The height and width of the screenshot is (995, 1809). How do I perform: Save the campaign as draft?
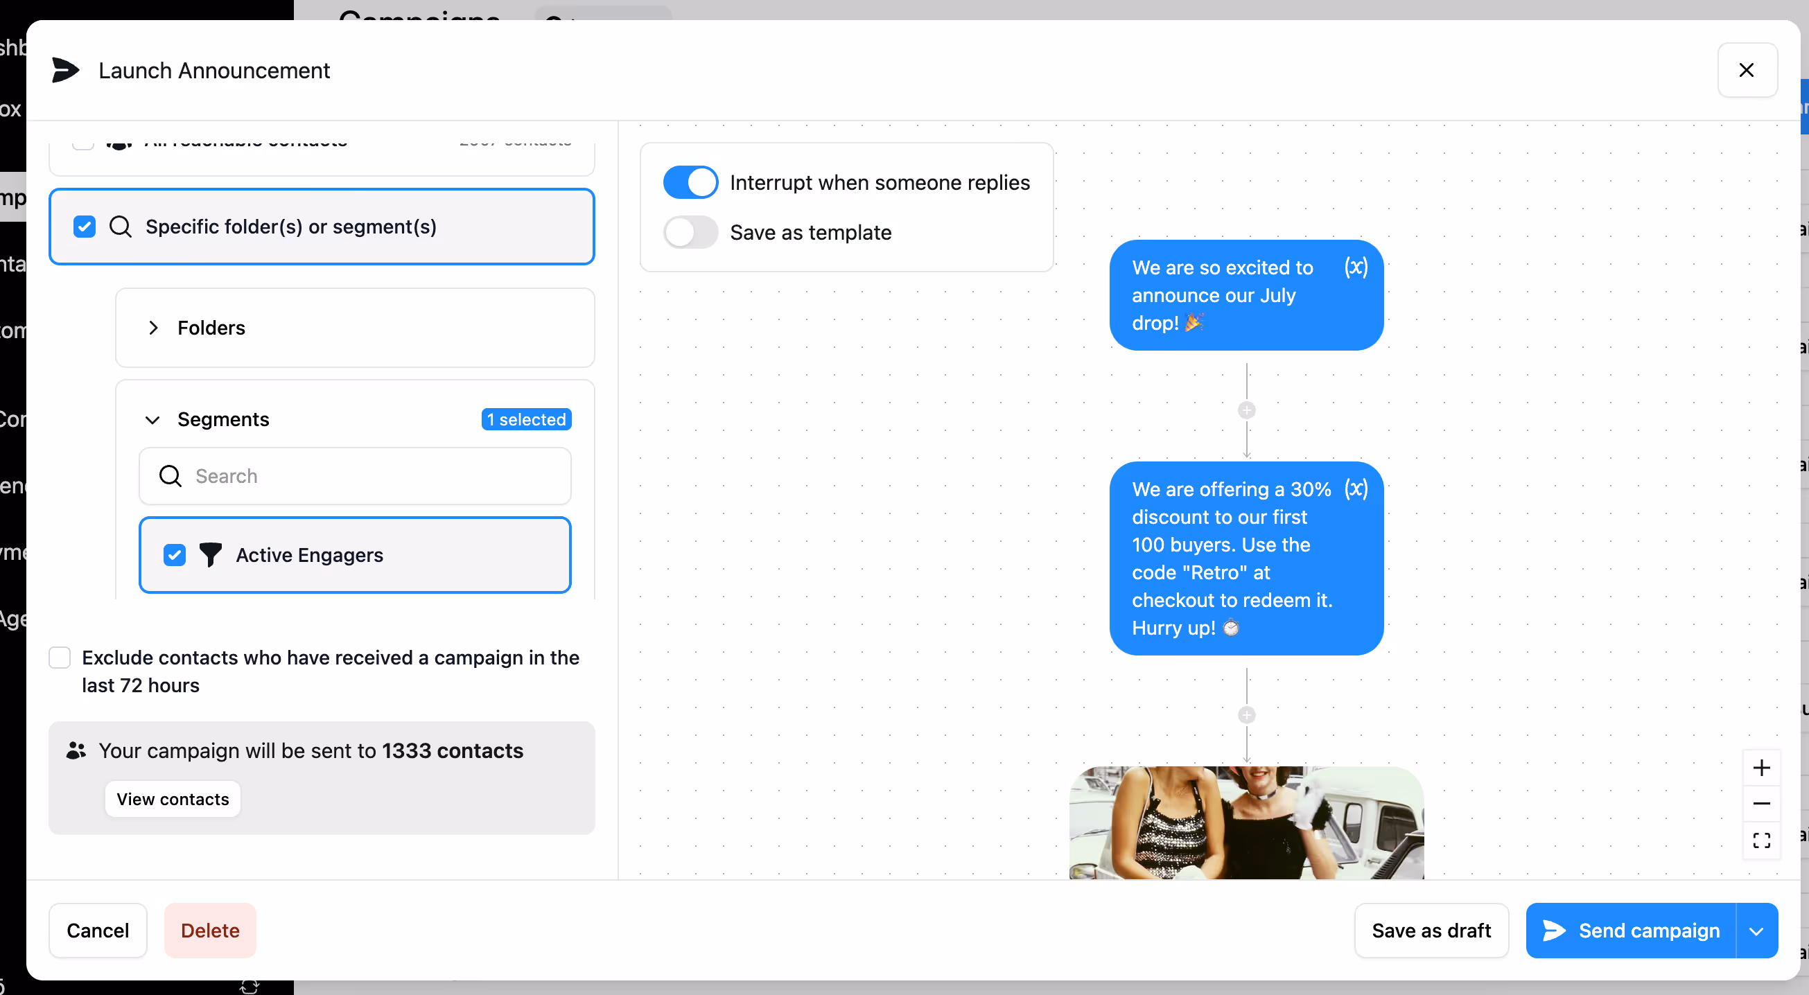click(x=1431, y=931)
